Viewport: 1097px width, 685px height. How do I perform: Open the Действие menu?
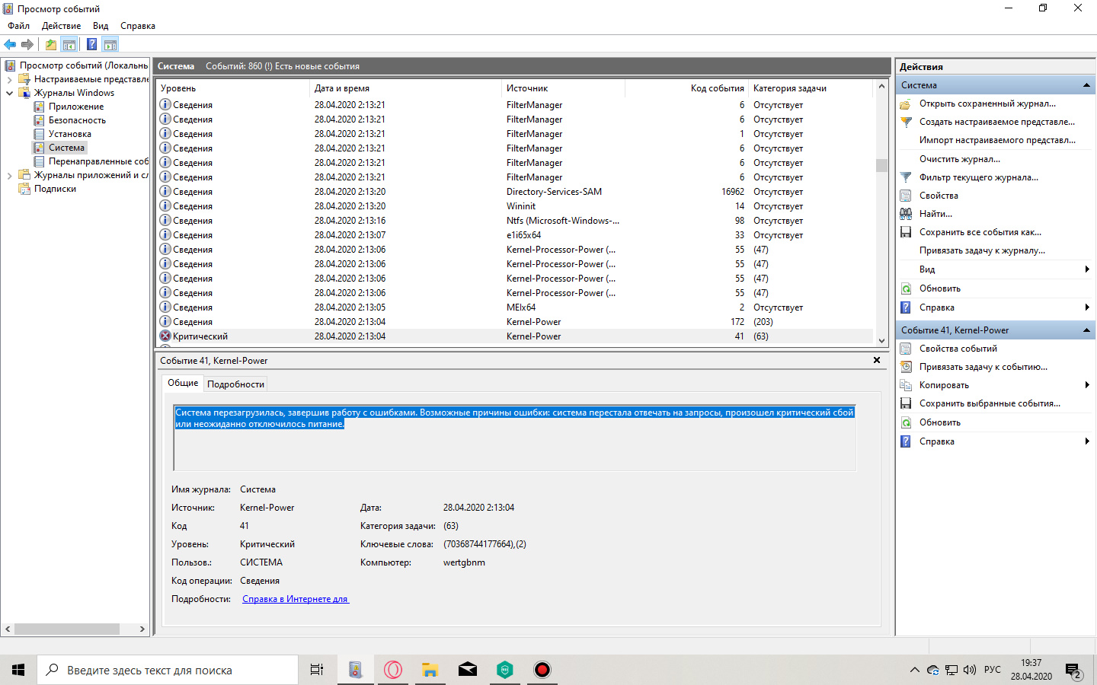pos(61,26)
